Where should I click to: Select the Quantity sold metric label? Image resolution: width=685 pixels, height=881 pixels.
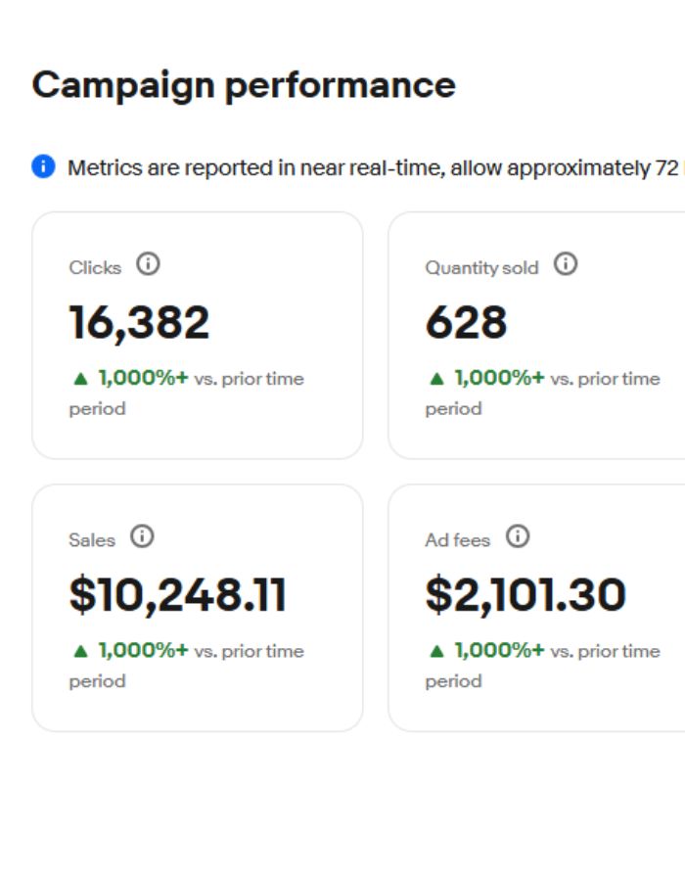[x=481, y=267]
